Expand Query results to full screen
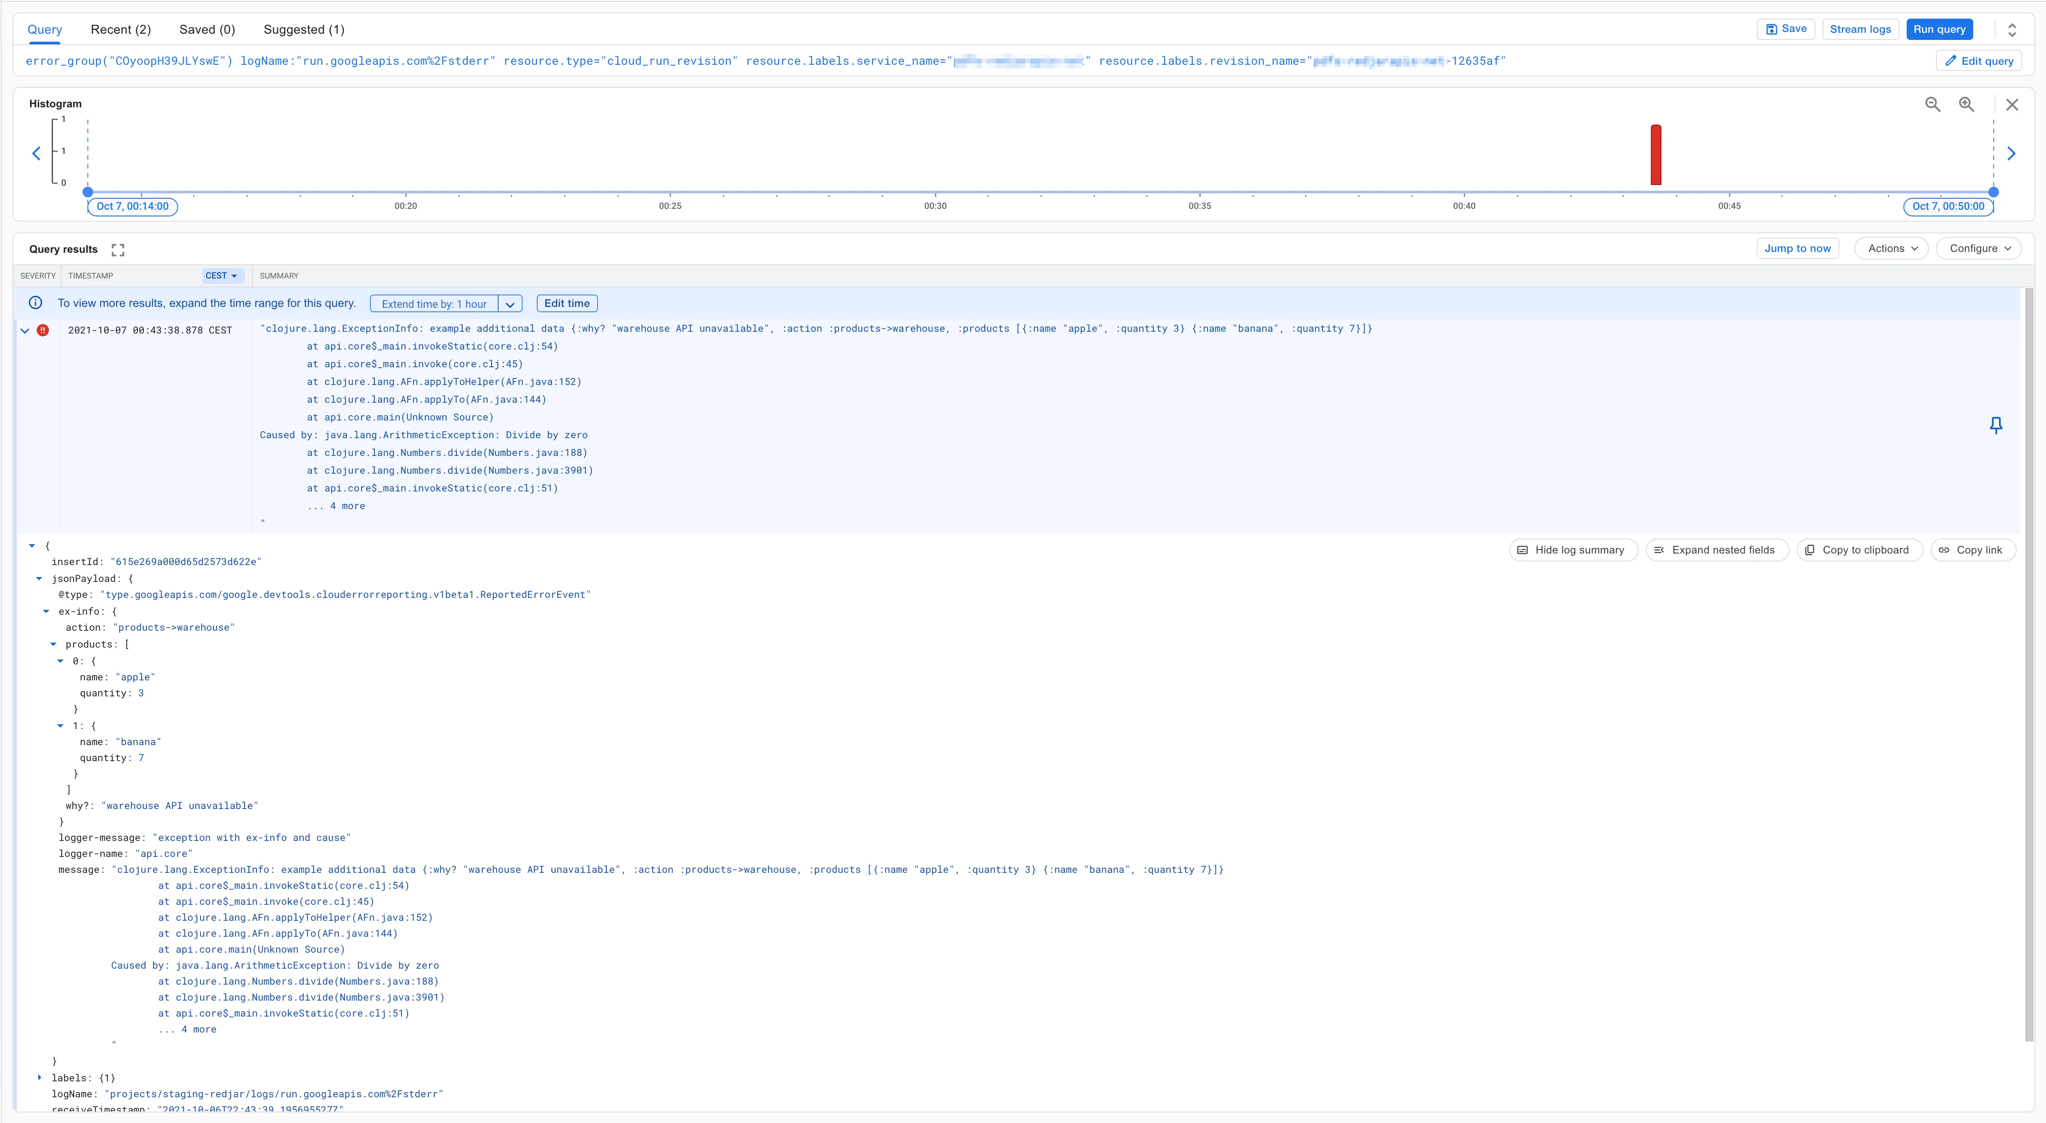This screenshot has width=2046, height=1123. [x=118, y=249]
